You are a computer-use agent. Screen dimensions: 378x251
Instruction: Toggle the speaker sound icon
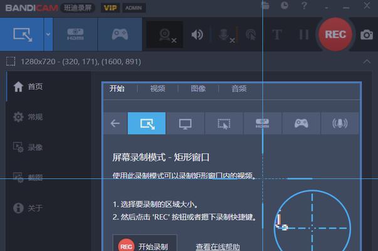point(197,35)
